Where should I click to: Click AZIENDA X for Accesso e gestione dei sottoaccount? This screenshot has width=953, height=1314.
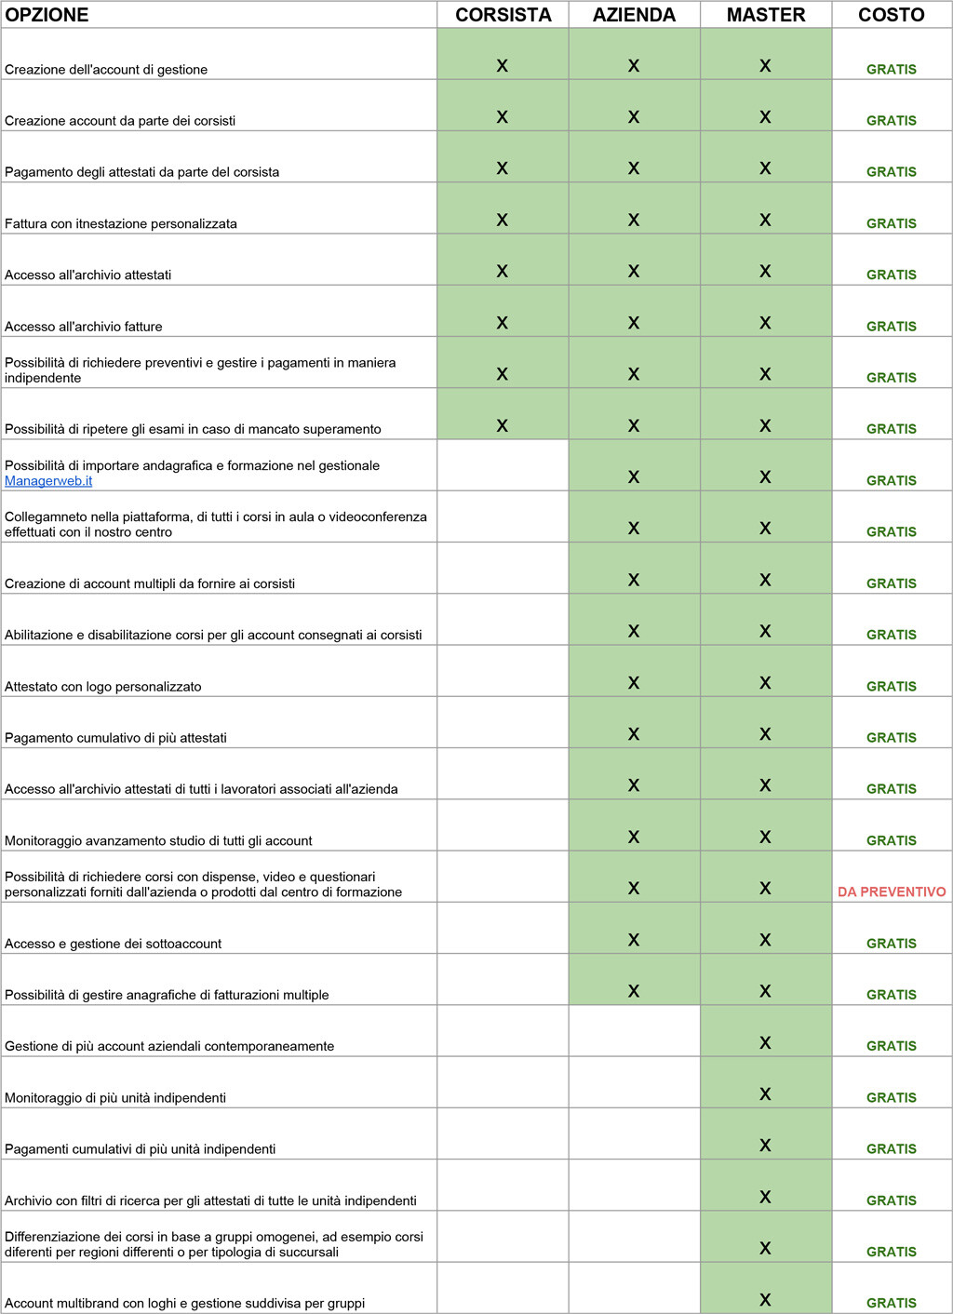634,940
